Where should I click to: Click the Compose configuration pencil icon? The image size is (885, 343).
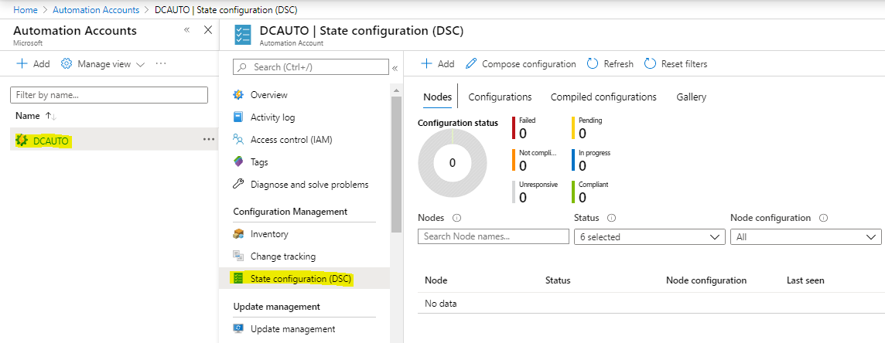(471, 63)
